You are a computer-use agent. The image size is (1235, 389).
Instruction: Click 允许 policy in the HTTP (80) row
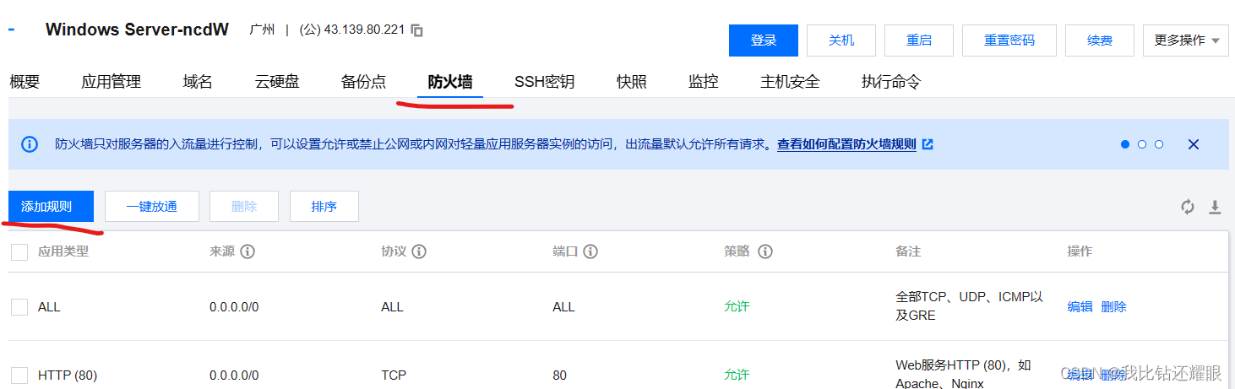[x=737, y=375]
